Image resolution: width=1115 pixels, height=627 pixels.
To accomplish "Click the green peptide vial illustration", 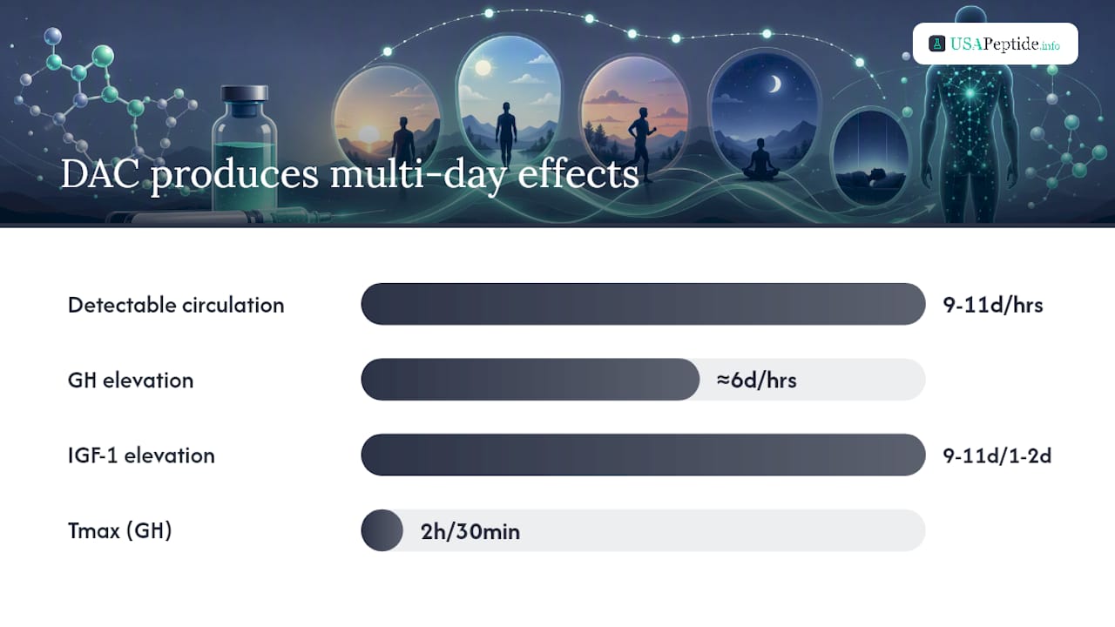I will click(x=244, y=148).
